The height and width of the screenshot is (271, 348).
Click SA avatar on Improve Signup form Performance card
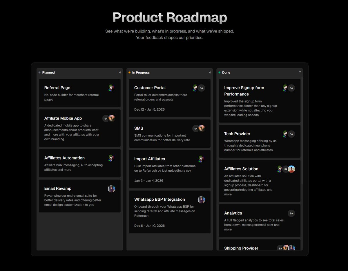(x=291, y=88)
